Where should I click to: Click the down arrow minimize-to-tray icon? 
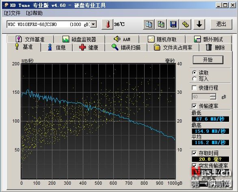click(199, 24)
